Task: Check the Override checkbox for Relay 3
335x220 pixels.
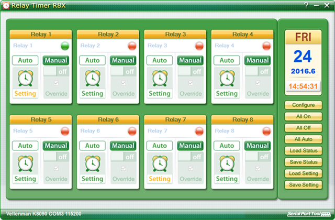Action: (x=191, y=83)
